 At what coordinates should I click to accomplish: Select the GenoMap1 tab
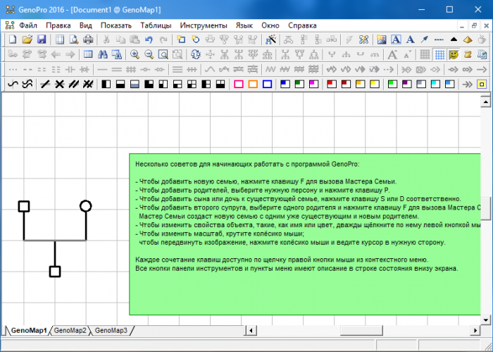[x=29, y=331]
